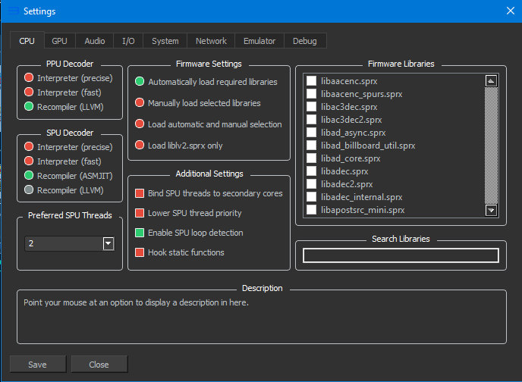
Task: Click the Close button
Action: tap(99, 365)
